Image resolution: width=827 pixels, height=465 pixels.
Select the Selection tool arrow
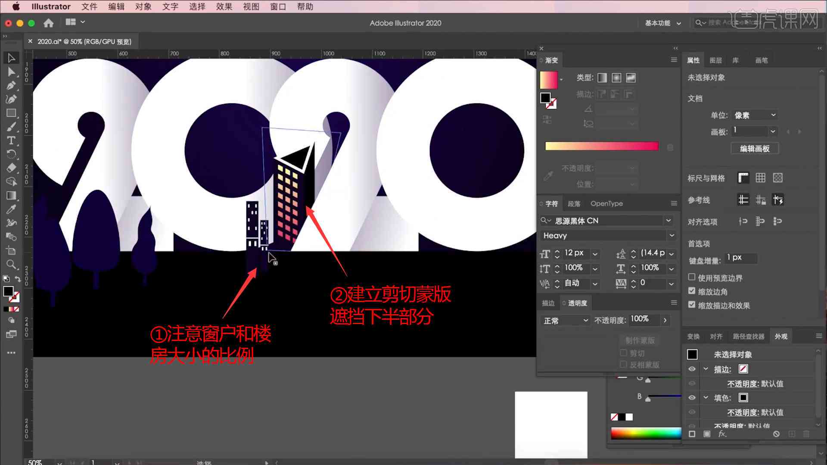click(x=11, y=58)
